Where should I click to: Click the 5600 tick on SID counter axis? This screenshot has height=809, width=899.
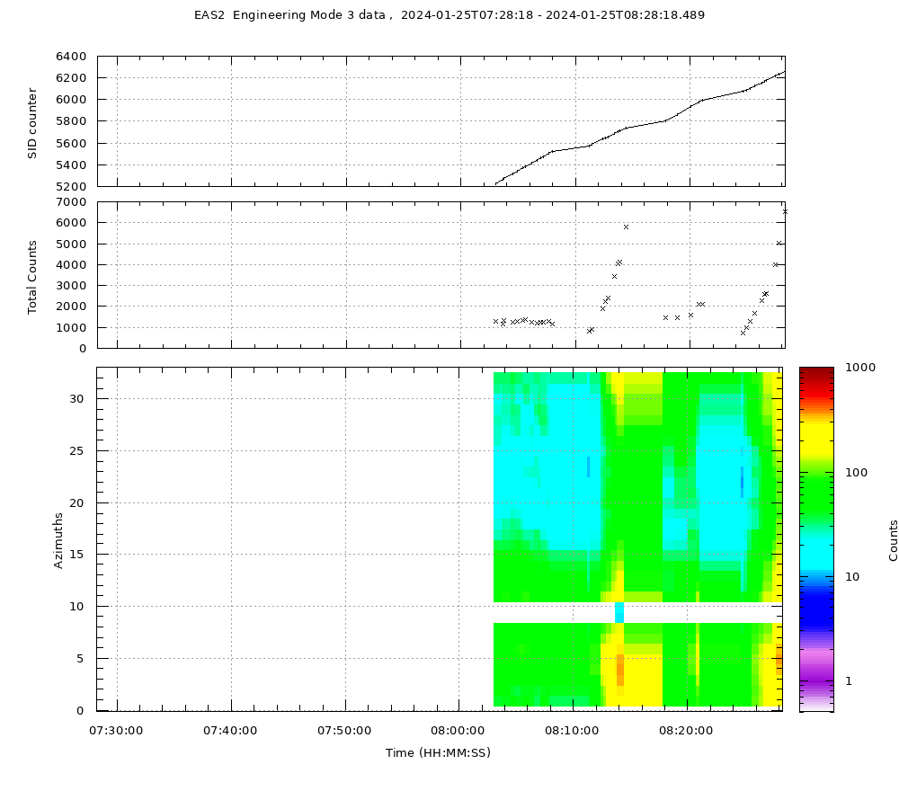tap(71, 143)
